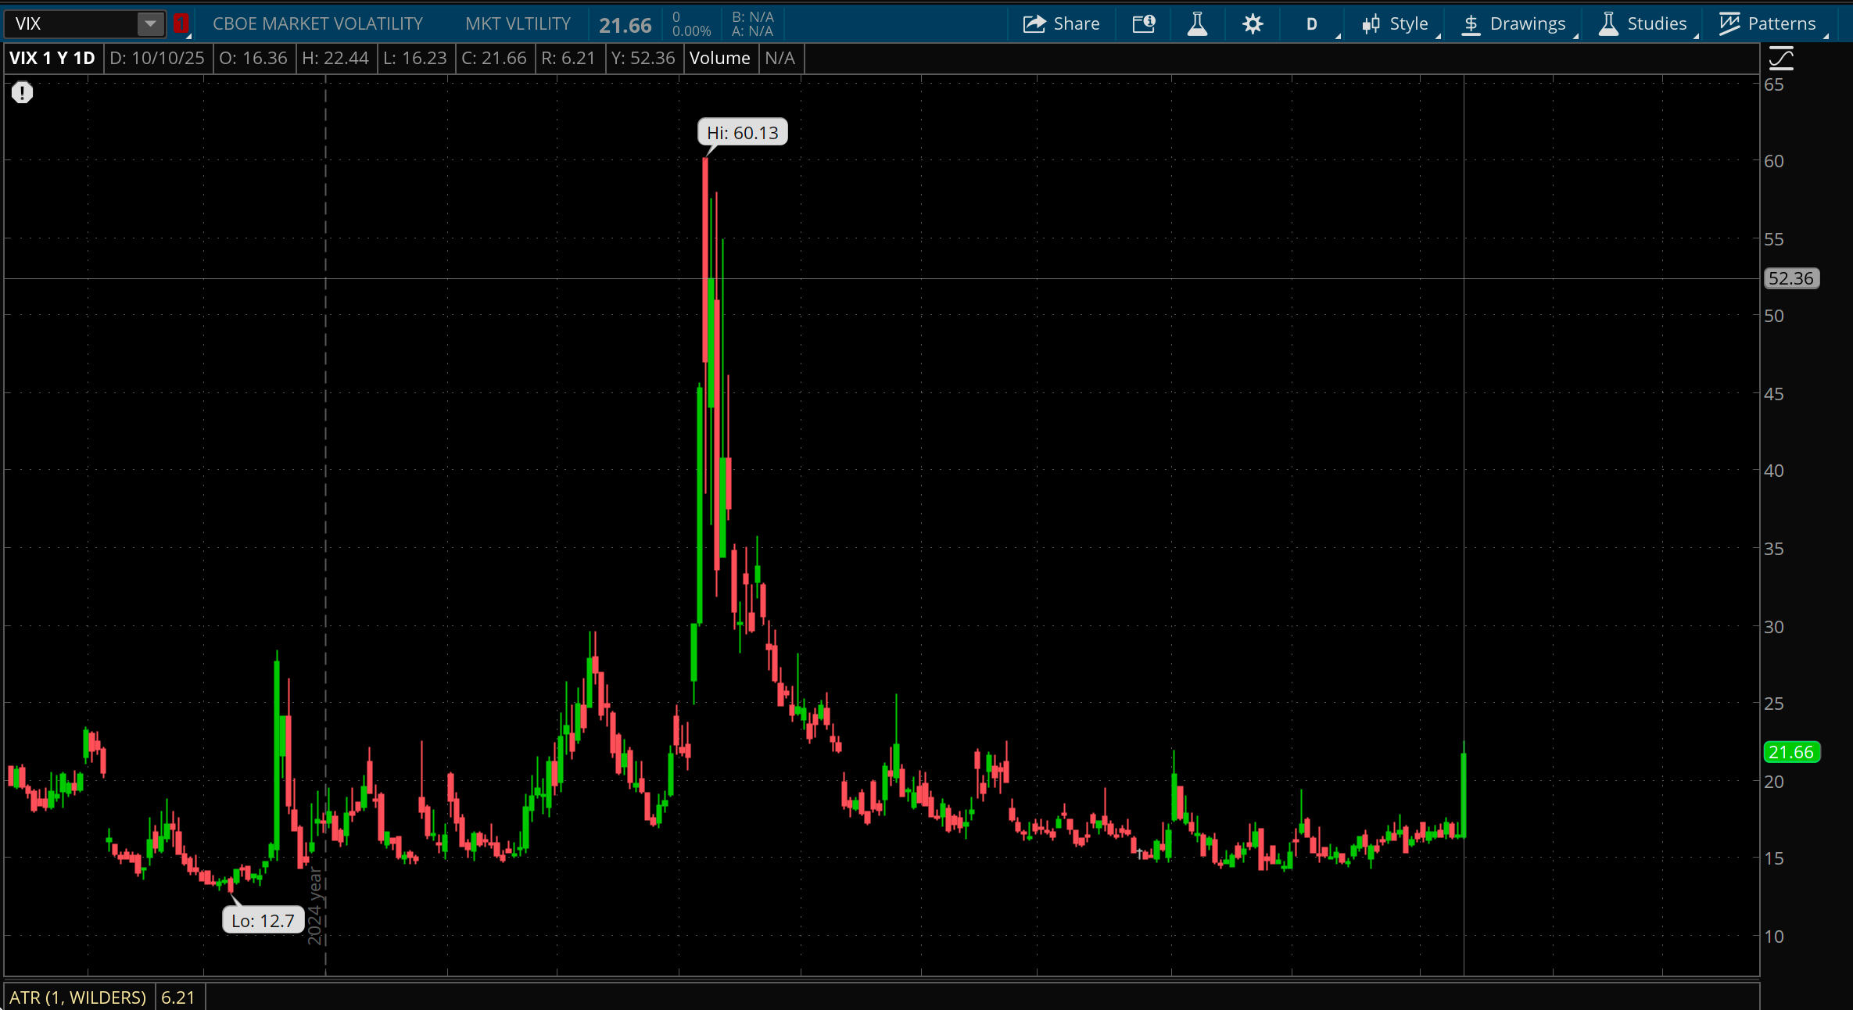Click the green 21.66 last price tag
Viewport: 1853px width, 1010px height.
pos(1791,752)
